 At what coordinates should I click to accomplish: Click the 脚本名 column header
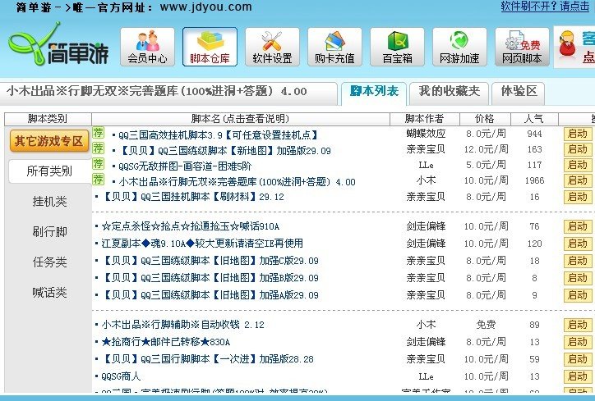tap(241, 119)
